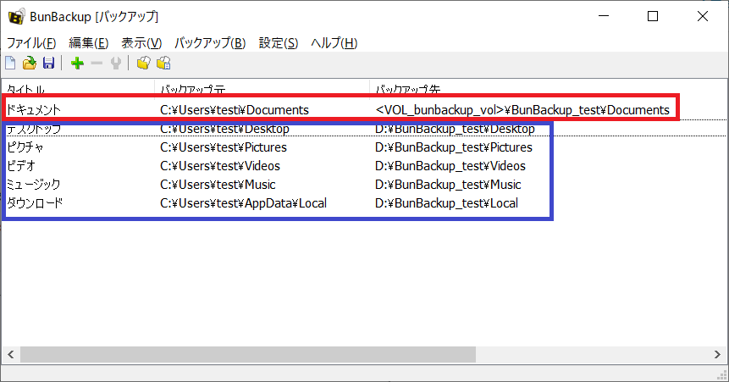729x382 pixels.
Task: Click the BunBackup app icon in title bar
Action: (x=16, y=16)
